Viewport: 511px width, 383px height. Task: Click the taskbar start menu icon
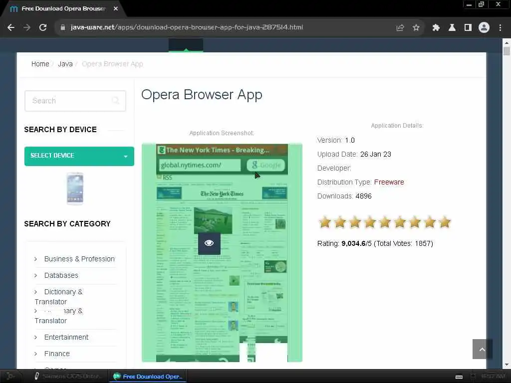click(x=10, y=377)
